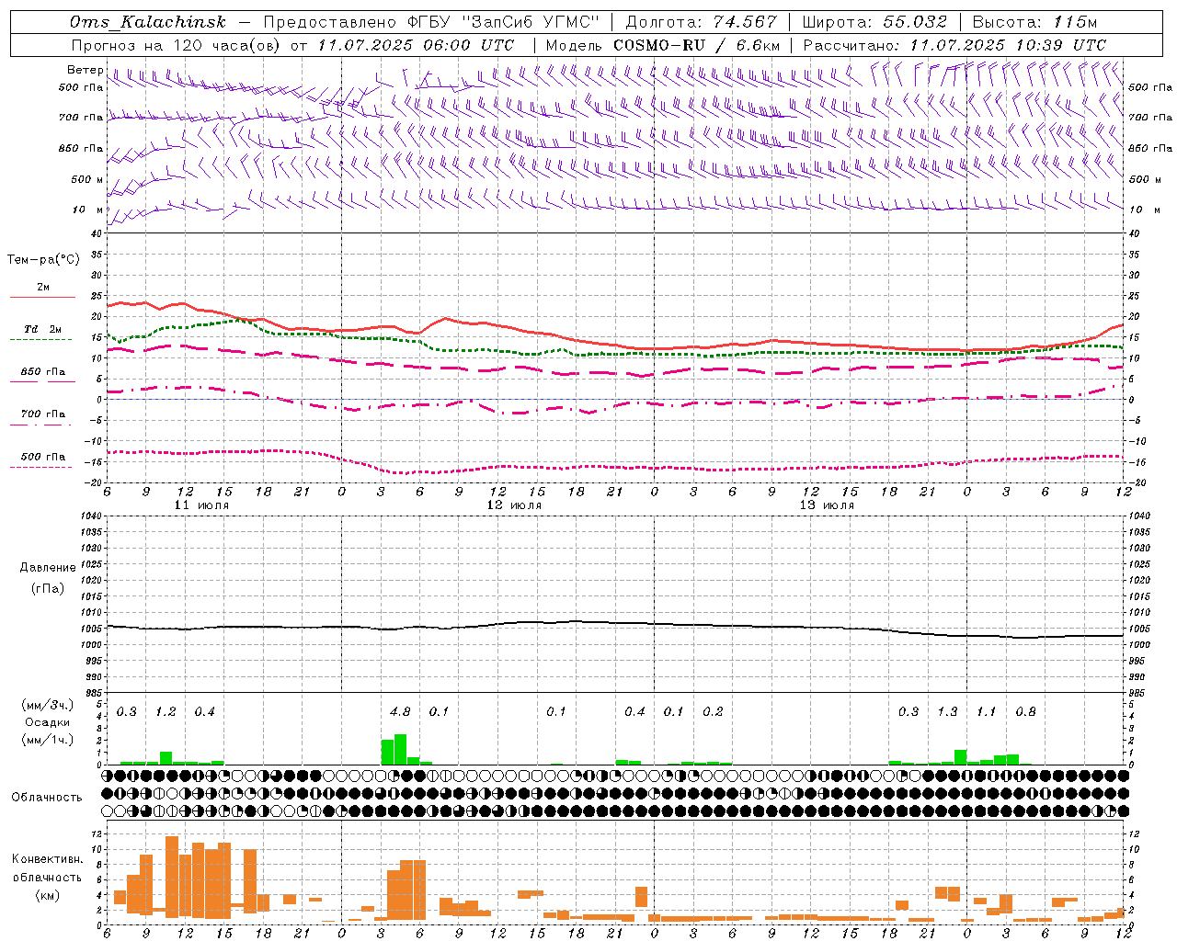Screen dimensions: 1177x941
Task: Click the (мм/3ч.) precipitation unit label
Action: pos(48,706)
